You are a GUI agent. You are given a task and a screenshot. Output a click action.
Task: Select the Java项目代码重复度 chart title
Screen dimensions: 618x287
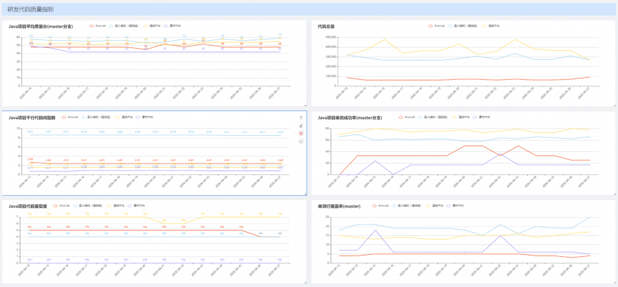(x=28, y=206)
